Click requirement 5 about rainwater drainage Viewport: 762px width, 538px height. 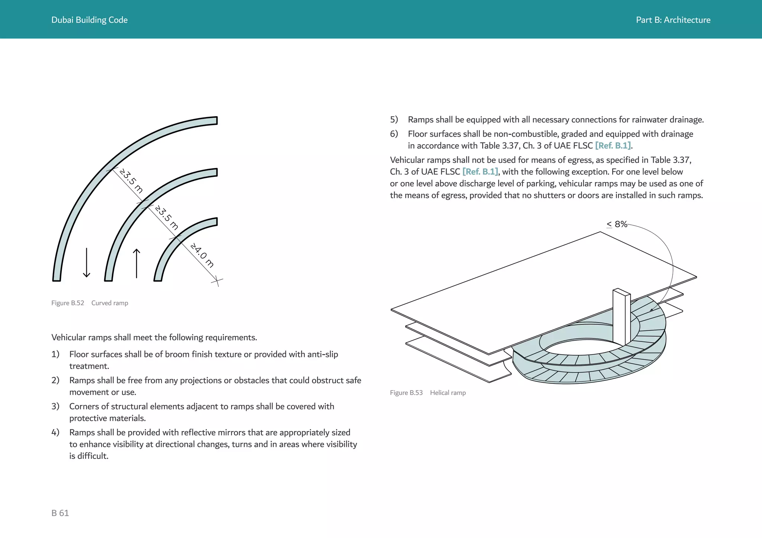coord(555,120)
